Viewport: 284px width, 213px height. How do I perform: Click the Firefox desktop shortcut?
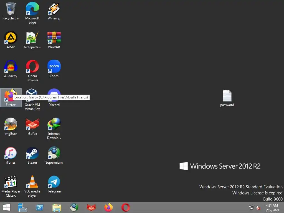11,98
